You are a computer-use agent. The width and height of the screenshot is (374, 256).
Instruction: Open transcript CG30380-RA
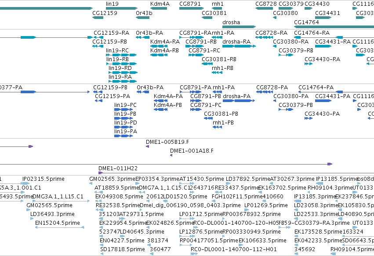(x=290, y=41)
